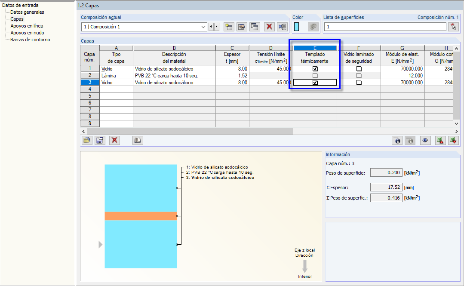This screenshot has width=464, height=286.
Task: Click the PVB 22 °C material description cell
Action: pyautogui.click(x=174, y=76)
